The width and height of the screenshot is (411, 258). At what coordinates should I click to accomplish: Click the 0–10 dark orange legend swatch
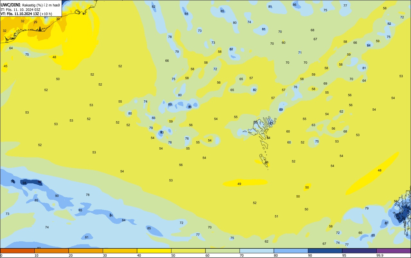click(17, 251)
